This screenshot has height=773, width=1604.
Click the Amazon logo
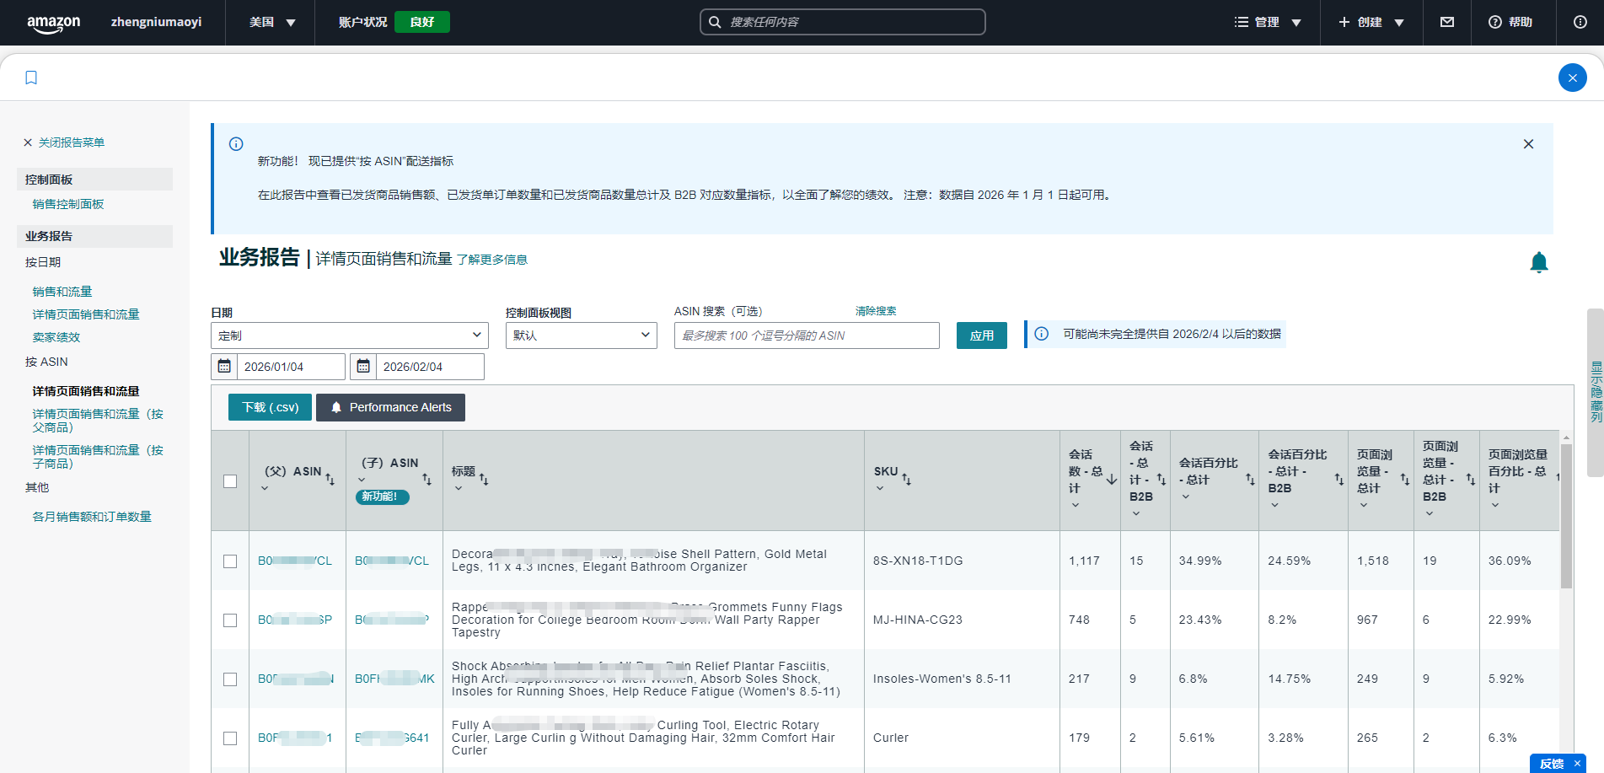54,23
